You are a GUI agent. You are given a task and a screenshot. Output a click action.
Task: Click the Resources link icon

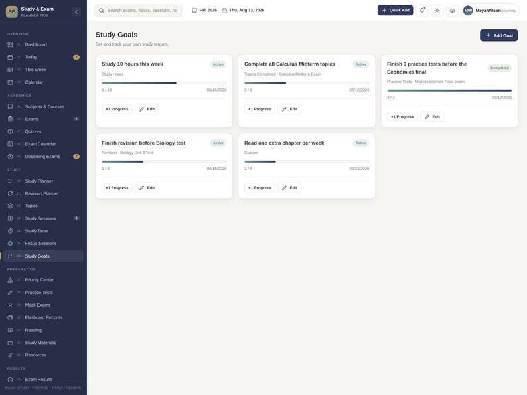pos(10,355)
